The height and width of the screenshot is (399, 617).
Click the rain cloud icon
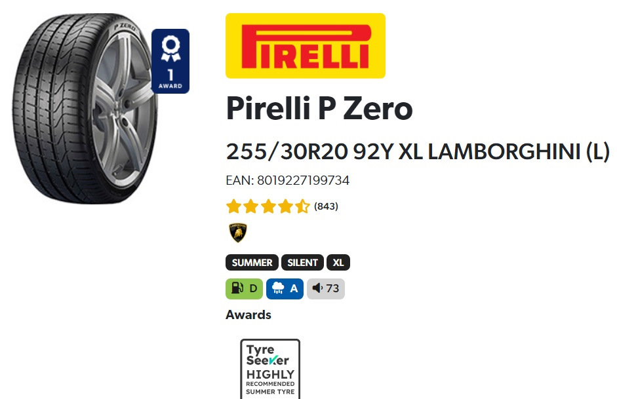(278, 288)
